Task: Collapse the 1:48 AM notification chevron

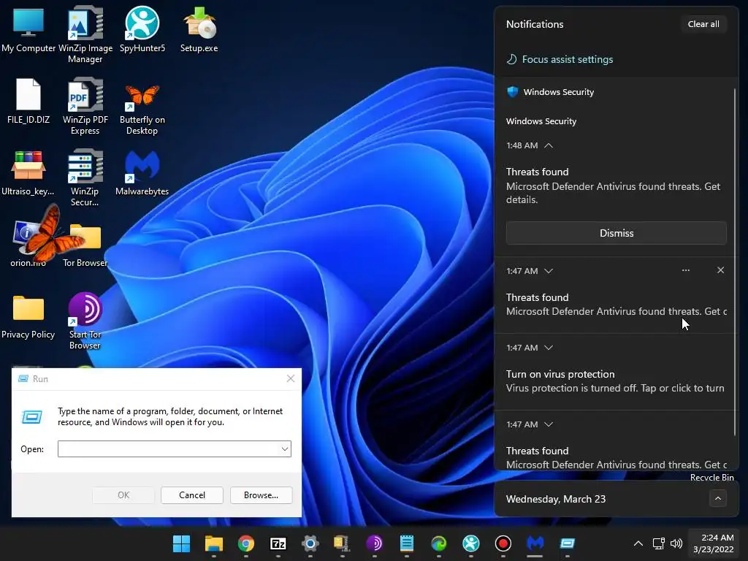Action: [x=549, y=145]
